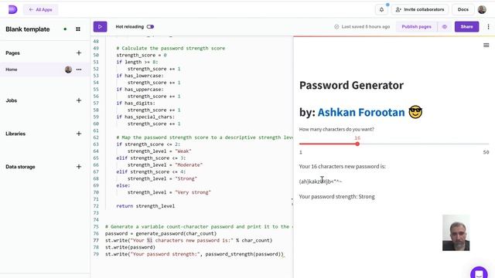Click the Databutton logo icon

(x=12, y=9)
